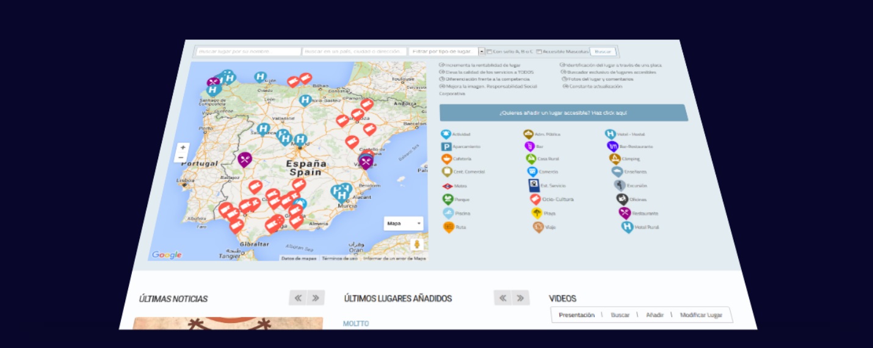The height and width of the screenshot is (348, 873).
Task: Choose the Cafetería category icon
Action: coord(446,158)
